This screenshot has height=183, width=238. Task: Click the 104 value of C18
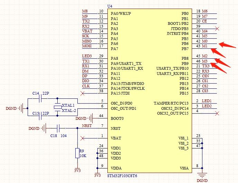(64, 136)
